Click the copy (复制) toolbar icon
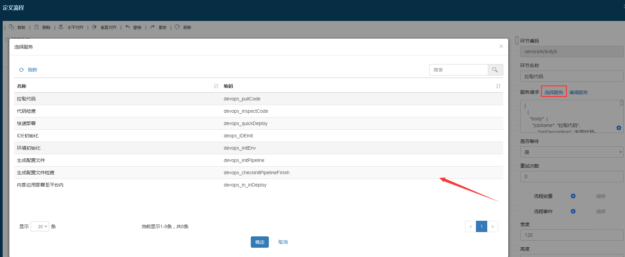625x257 pixels. 11,27
